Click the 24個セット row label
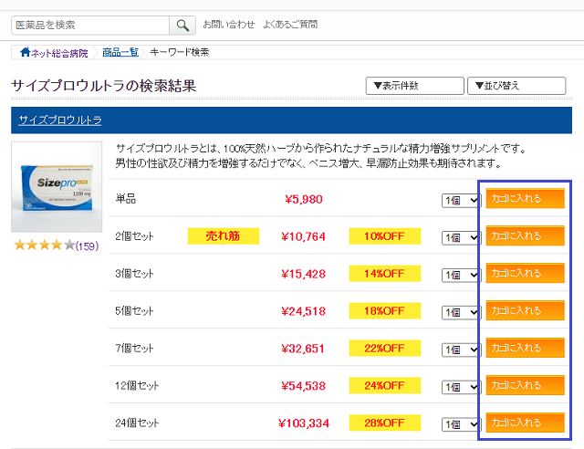The height and width of the screenshot is (449, 584). [137, 423]
